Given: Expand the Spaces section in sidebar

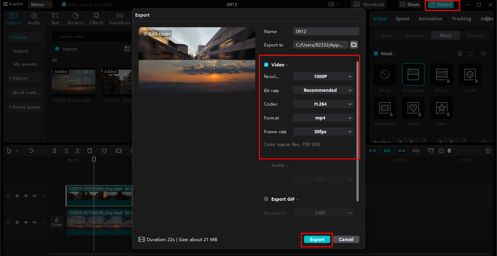Looking at the screenshot, I should (x=25, y=78).
